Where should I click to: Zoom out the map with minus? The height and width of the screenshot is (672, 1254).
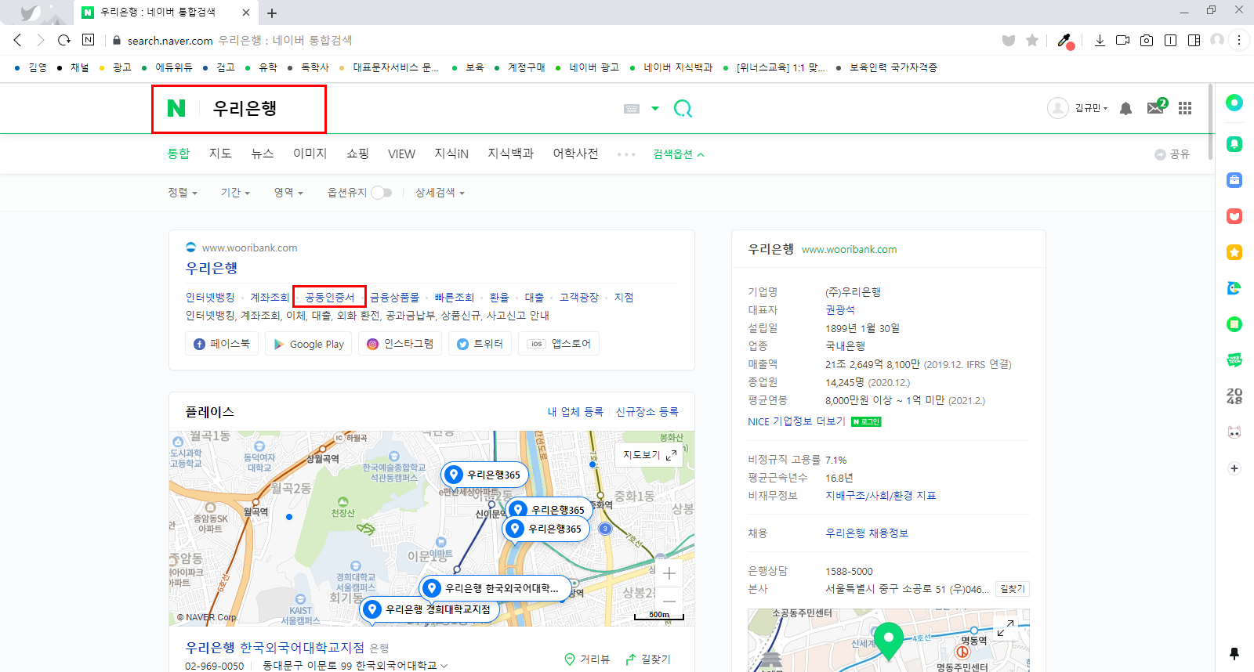(x=669, y=601)
